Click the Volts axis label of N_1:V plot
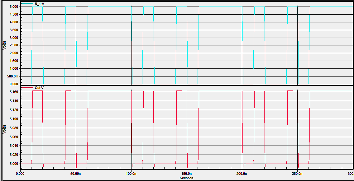This screenshot has height=181, width=354. click(4, 45)
